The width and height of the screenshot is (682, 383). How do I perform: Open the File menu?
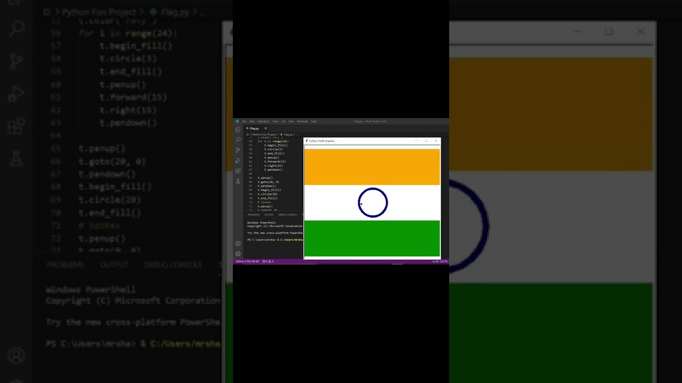pos(244,121)
